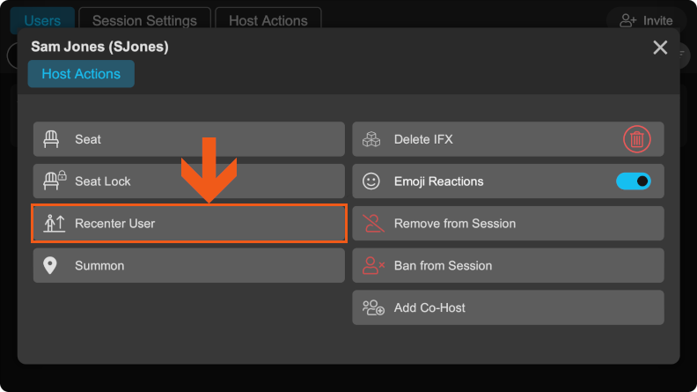Click the Sam Jones (SJones) dialog title
697x392 pixels.
(99, 46)
